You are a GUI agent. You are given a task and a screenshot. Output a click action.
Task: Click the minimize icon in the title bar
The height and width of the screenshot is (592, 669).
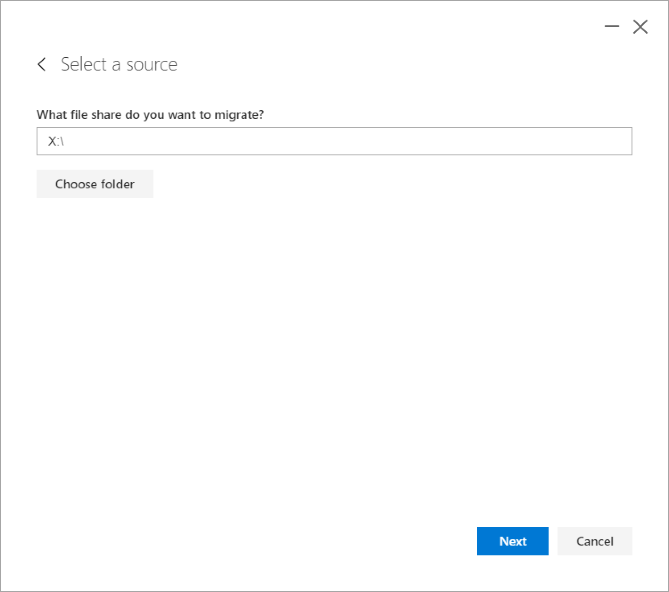tap(611, 27)
